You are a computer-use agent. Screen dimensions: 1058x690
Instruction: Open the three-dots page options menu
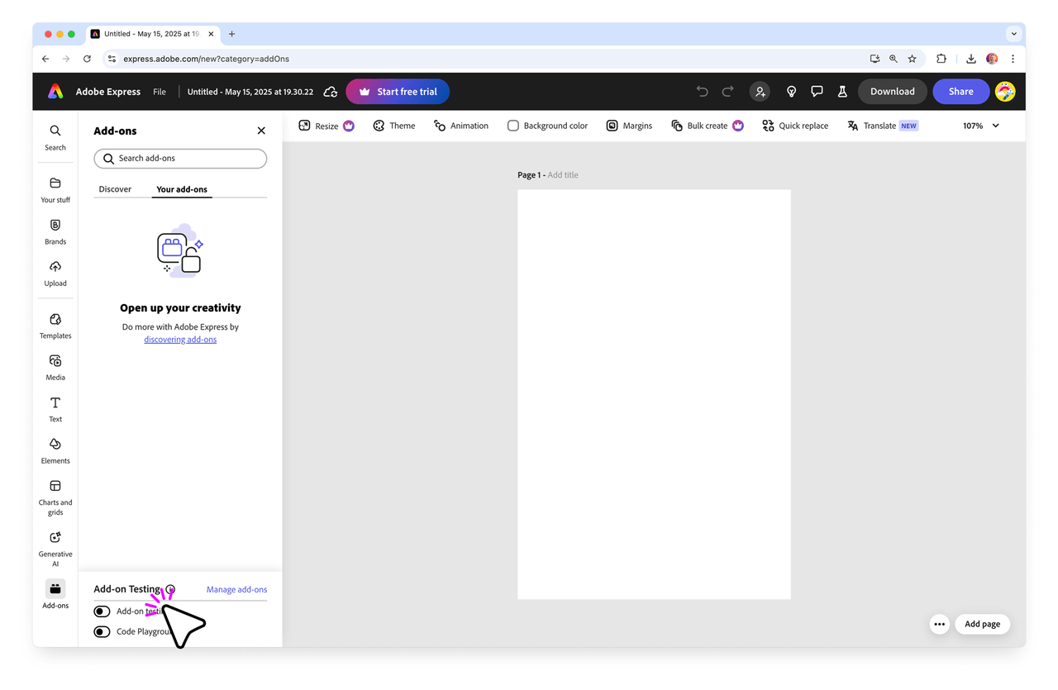tap(939, 625)
